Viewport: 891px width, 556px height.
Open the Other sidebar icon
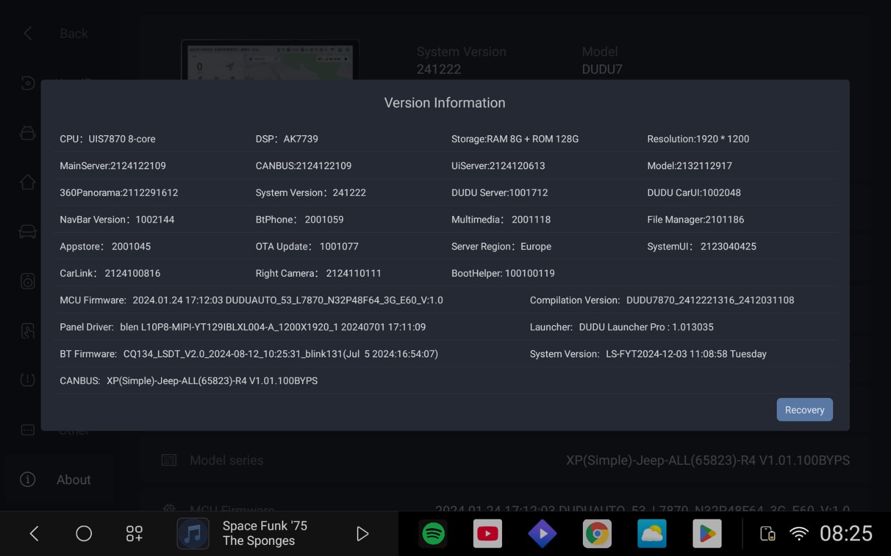27,430
